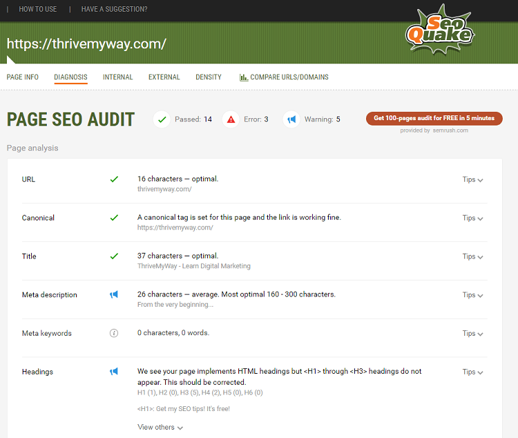Screen dimensions: 518x438
Task: Click the URL row green checkmark
Action: pyautogui.click(x=114, y=179)
